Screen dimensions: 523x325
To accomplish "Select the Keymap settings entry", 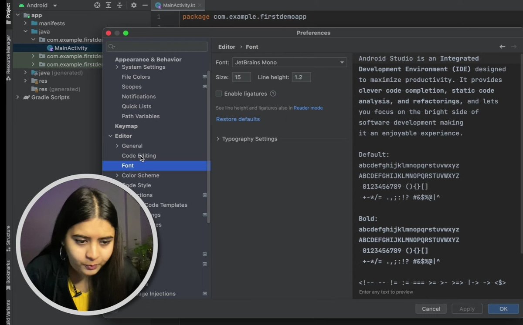I will coord(126,126).
